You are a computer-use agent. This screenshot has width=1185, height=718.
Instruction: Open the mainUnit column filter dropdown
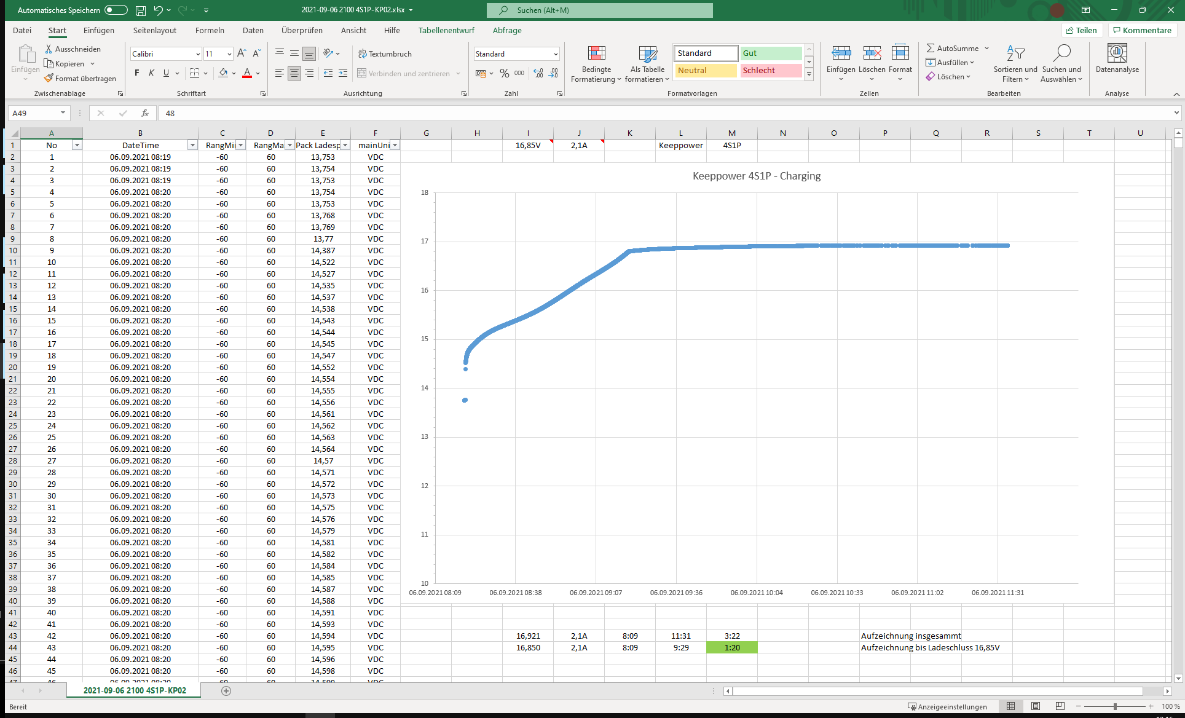tap(395, 145)
